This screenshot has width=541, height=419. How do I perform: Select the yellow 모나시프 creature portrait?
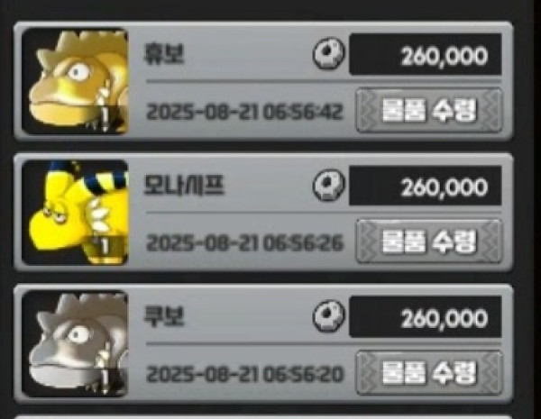75,213
